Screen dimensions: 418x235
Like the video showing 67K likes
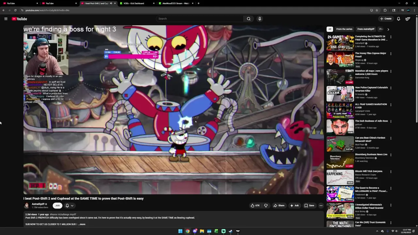click(255, 206)
